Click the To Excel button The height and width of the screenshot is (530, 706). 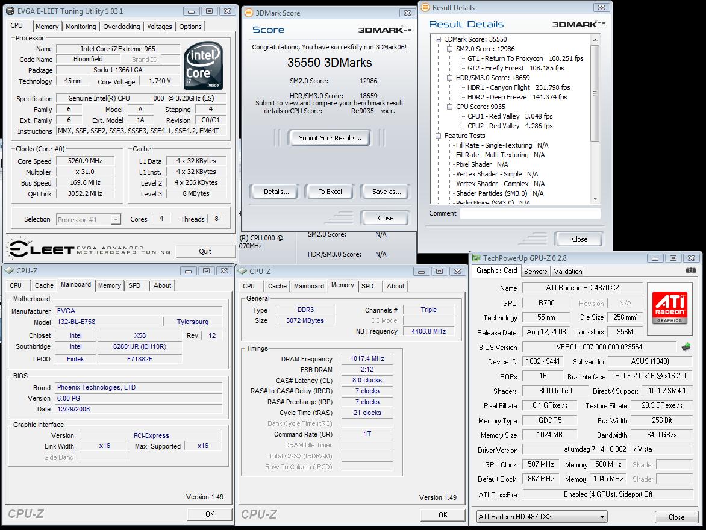330,192
